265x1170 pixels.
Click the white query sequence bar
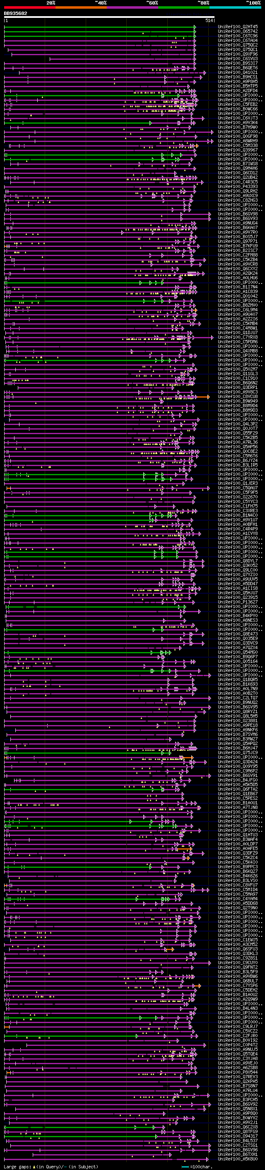(x=109, y=17)
